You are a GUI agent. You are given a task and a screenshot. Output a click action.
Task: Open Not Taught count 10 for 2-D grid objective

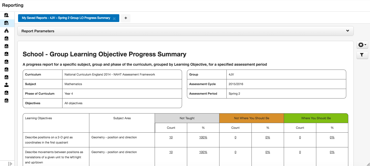[x=171, y=137]
